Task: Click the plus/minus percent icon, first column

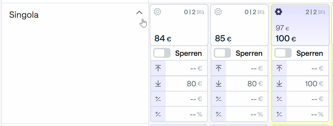Action: (158, 114)
